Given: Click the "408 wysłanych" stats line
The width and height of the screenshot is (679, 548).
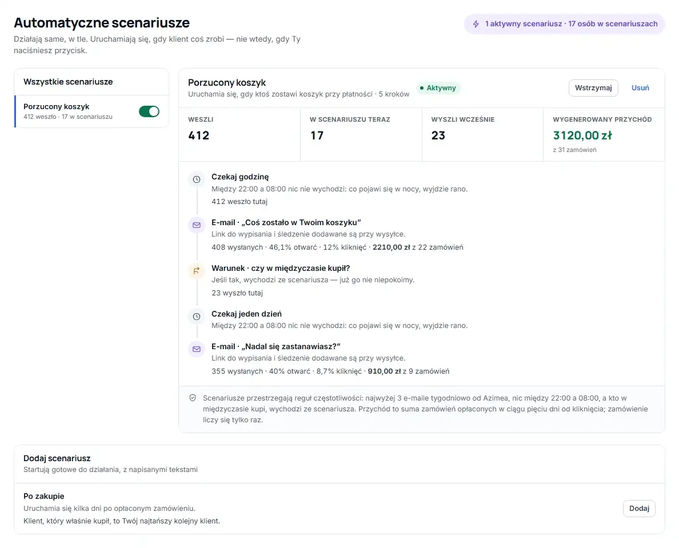Looking at the screenshot, I should [x=337, y=247].
